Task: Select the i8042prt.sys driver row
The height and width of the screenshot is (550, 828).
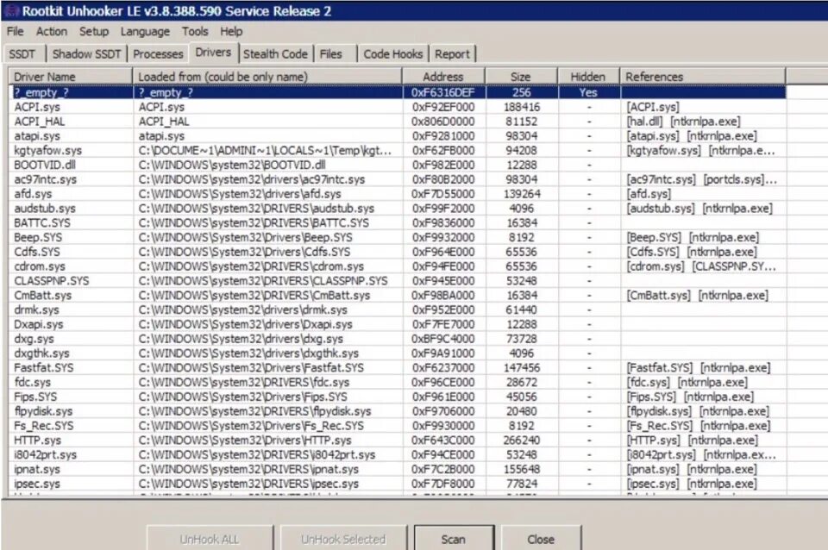Action: click(398, 454)
